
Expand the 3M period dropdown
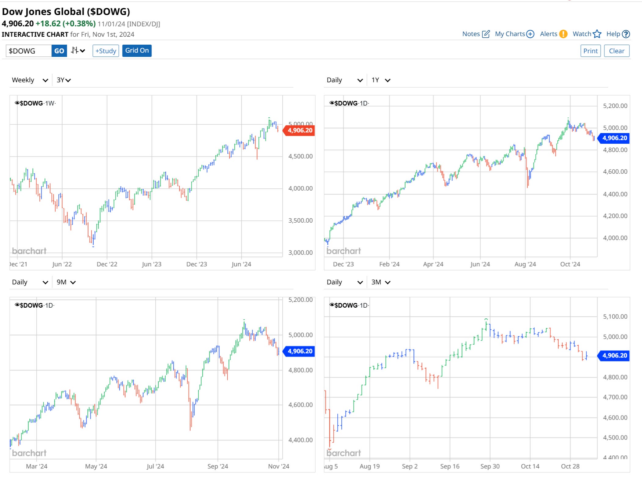click(381, 282)
